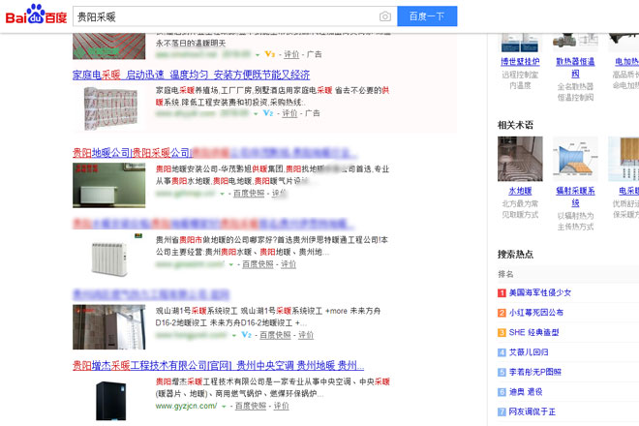Click 评价 in the 家庭电采暖 ad
The width and height of the screenshot is (639, 426).
(x=289, y=113)
